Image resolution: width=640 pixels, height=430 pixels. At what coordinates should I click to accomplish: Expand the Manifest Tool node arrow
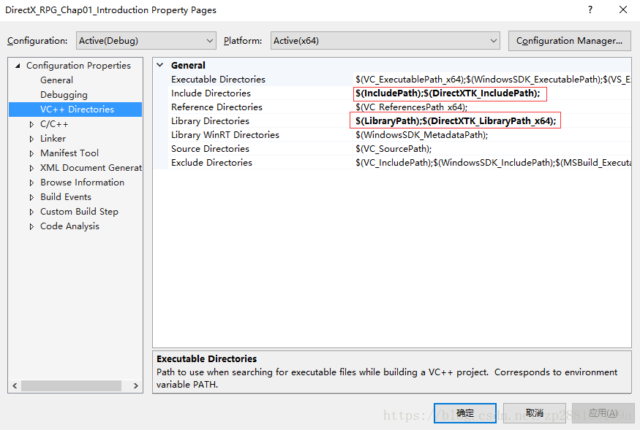(31, 153)
